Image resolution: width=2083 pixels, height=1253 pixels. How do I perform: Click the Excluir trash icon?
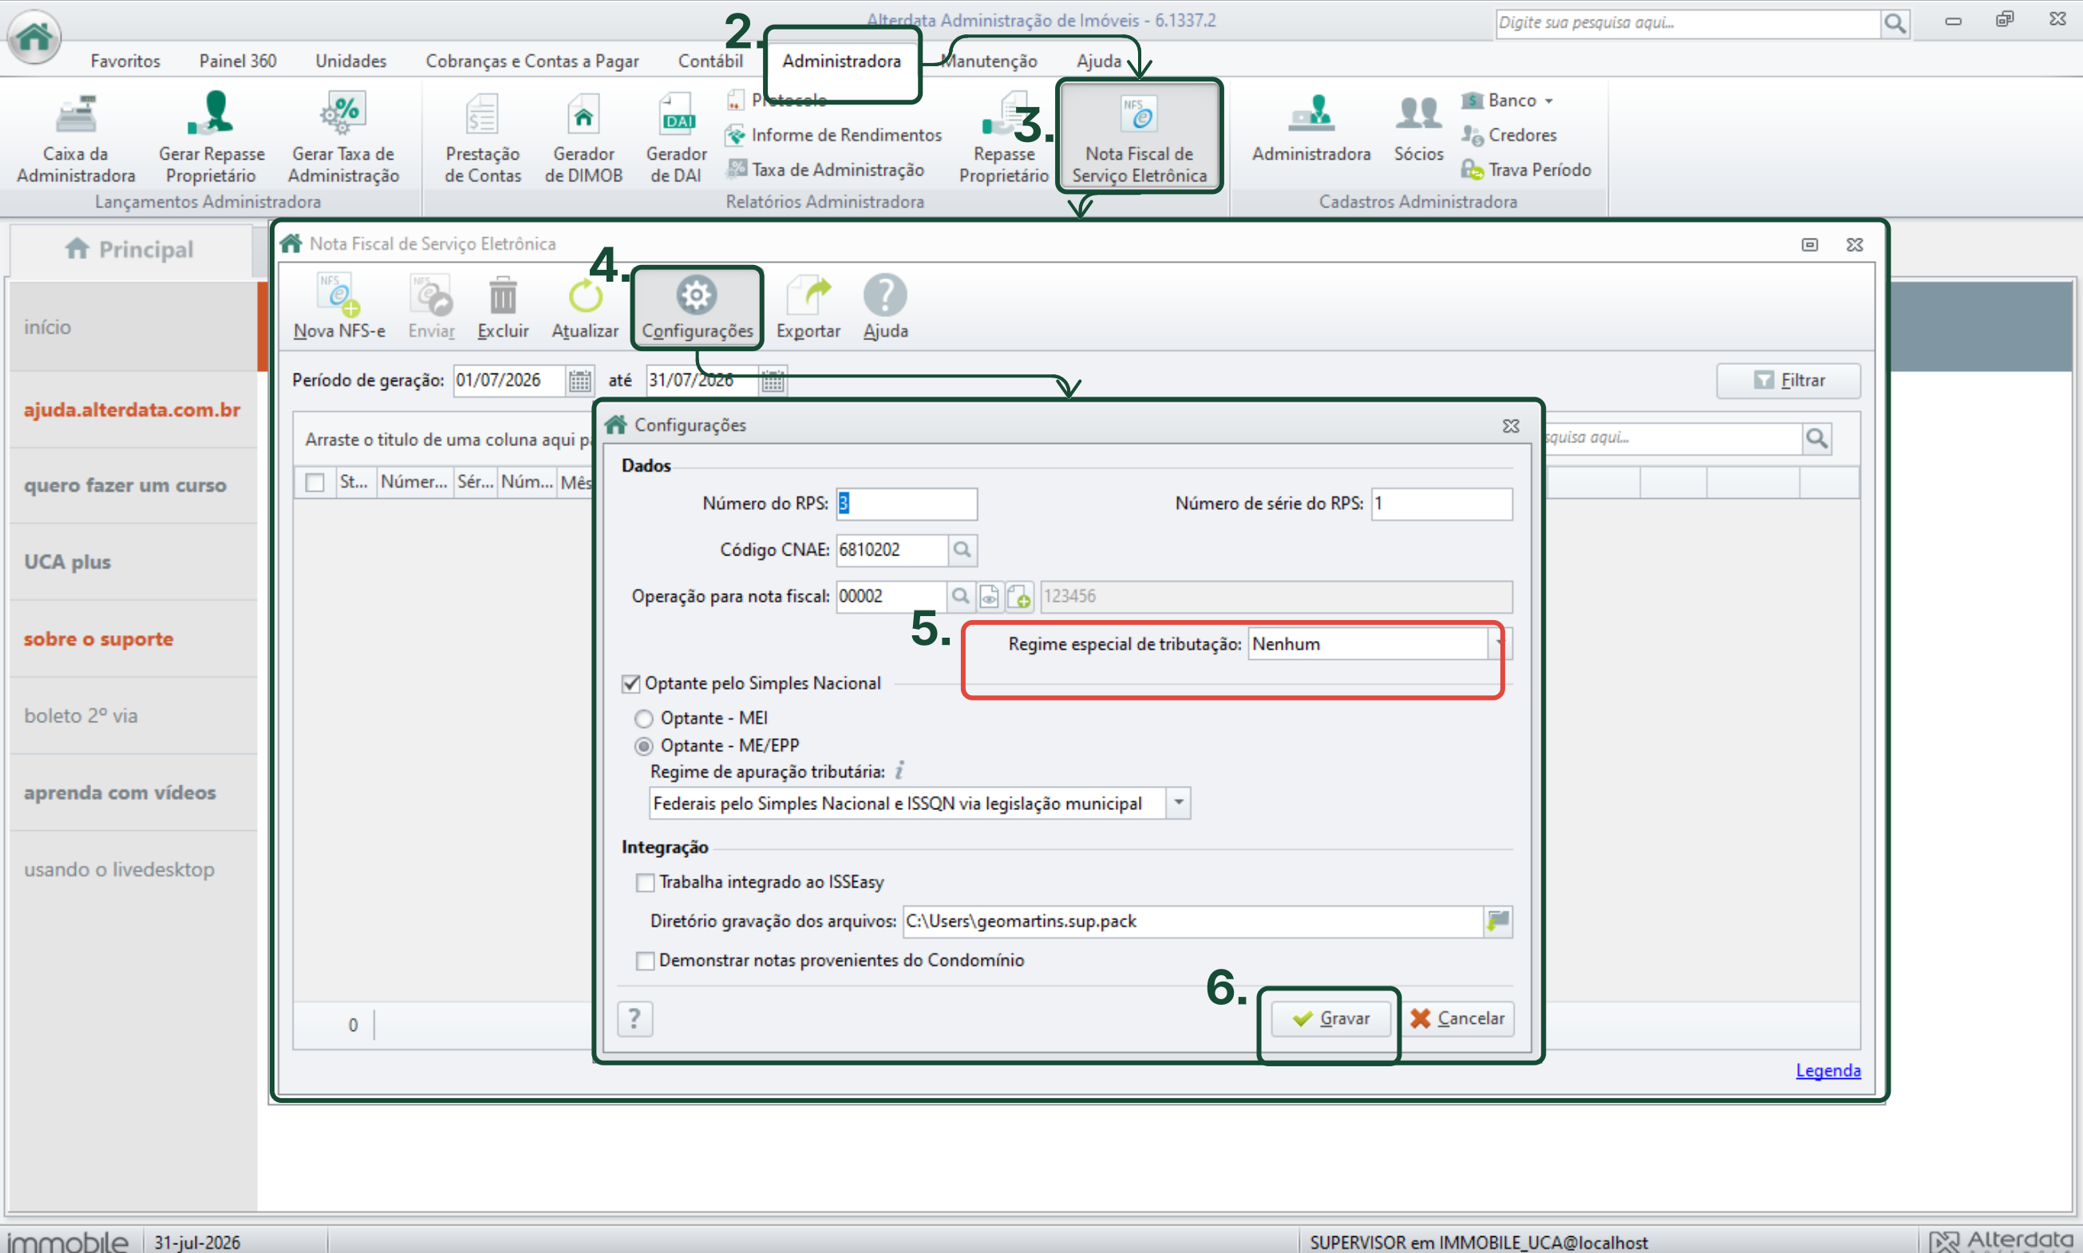click(x=504, y=296)
